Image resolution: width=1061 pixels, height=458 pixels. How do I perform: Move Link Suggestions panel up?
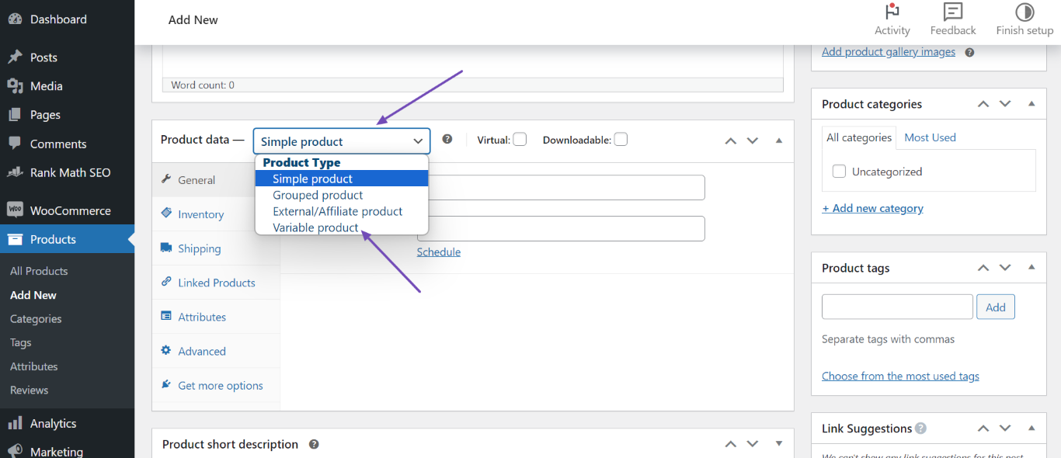(x=983, y=428)
